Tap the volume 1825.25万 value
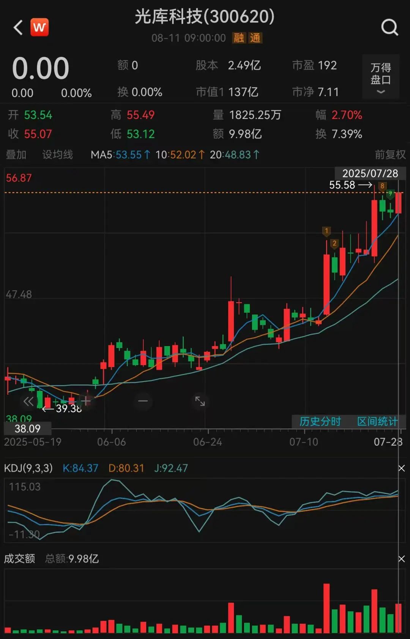Screen dimensions: 410x639 coord(255,115)
